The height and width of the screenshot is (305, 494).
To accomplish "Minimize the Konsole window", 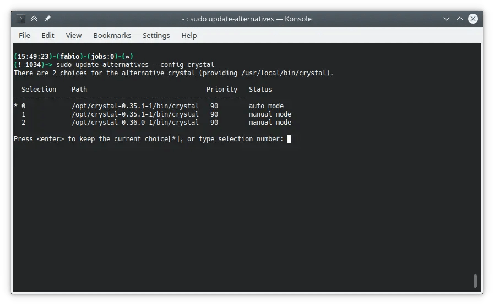I will [447, 19].
